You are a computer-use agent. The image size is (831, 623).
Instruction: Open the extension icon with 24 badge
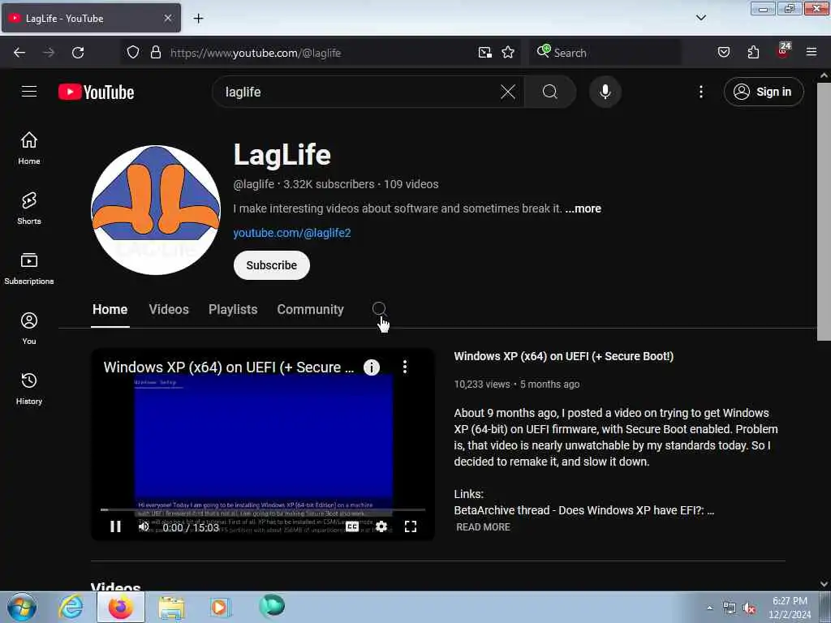click(783, 51)
